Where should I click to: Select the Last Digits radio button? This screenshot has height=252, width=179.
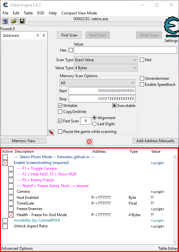click(95, 124)
